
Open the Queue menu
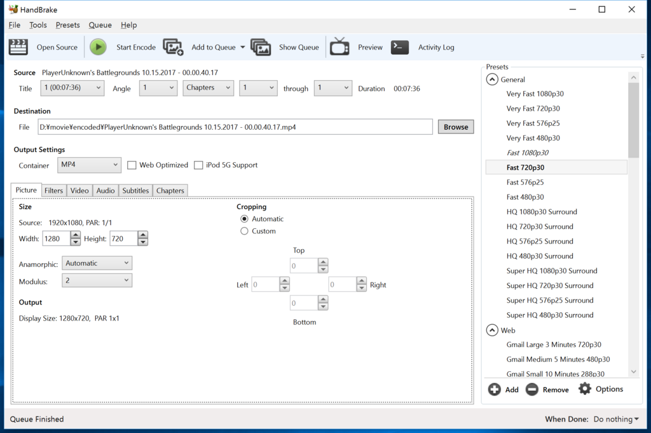[100, 25]
